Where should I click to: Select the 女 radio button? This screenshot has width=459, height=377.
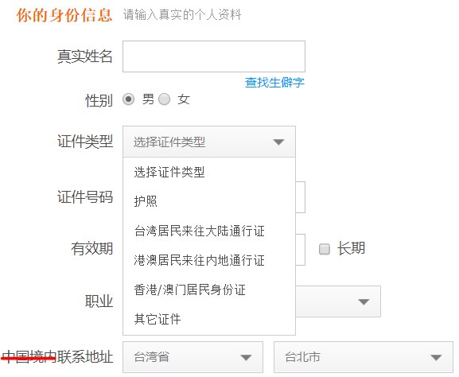coord(164,99)
